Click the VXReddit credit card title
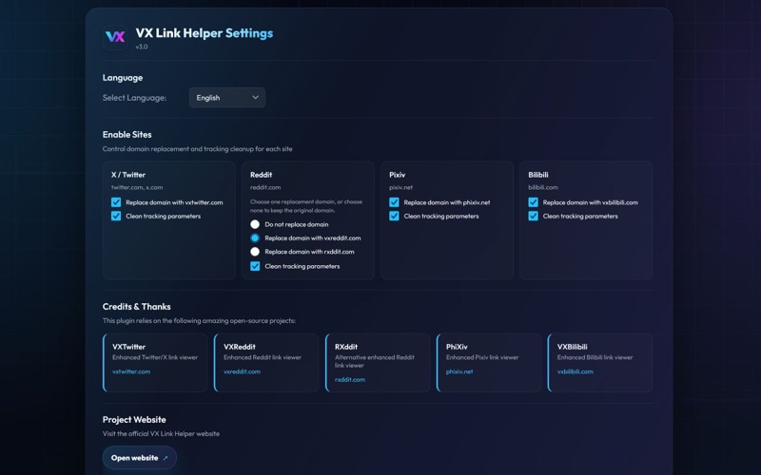 click(240, 347)
